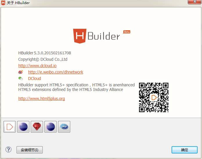This screenshot has height=159, width=202.
Task: Click the 关于 HBuilder window title
Action: pyautogui.click(x=18, y=3)
